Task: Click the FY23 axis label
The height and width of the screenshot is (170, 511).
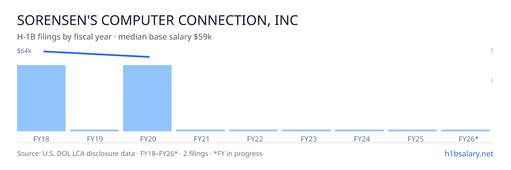Action: click(308, 139)
